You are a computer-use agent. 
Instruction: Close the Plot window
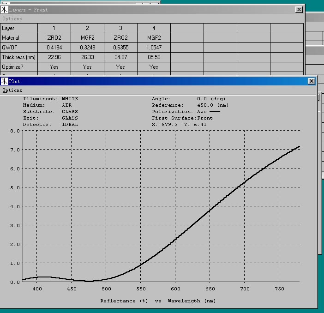pyautogui.click(x=312, y=81)
